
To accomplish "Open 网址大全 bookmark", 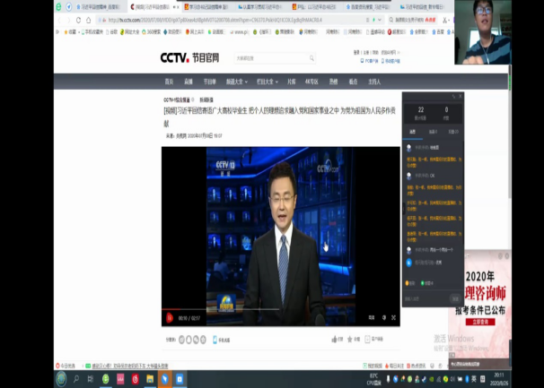I will click(129, 32).
